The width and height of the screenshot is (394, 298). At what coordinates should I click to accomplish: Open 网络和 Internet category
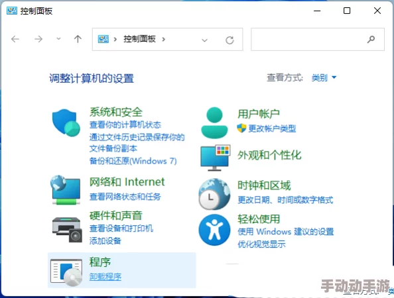(127, 182)
